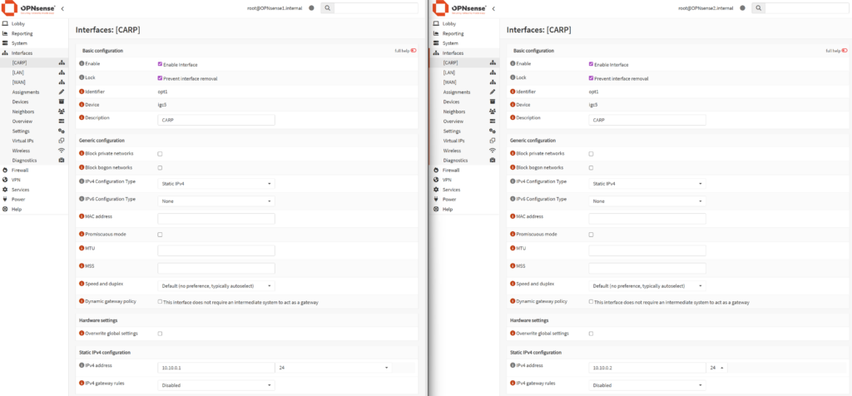The image size is (852, 396).
Task: Open Assignments in OPNsense2 sidebar
Action: point(457,92)
